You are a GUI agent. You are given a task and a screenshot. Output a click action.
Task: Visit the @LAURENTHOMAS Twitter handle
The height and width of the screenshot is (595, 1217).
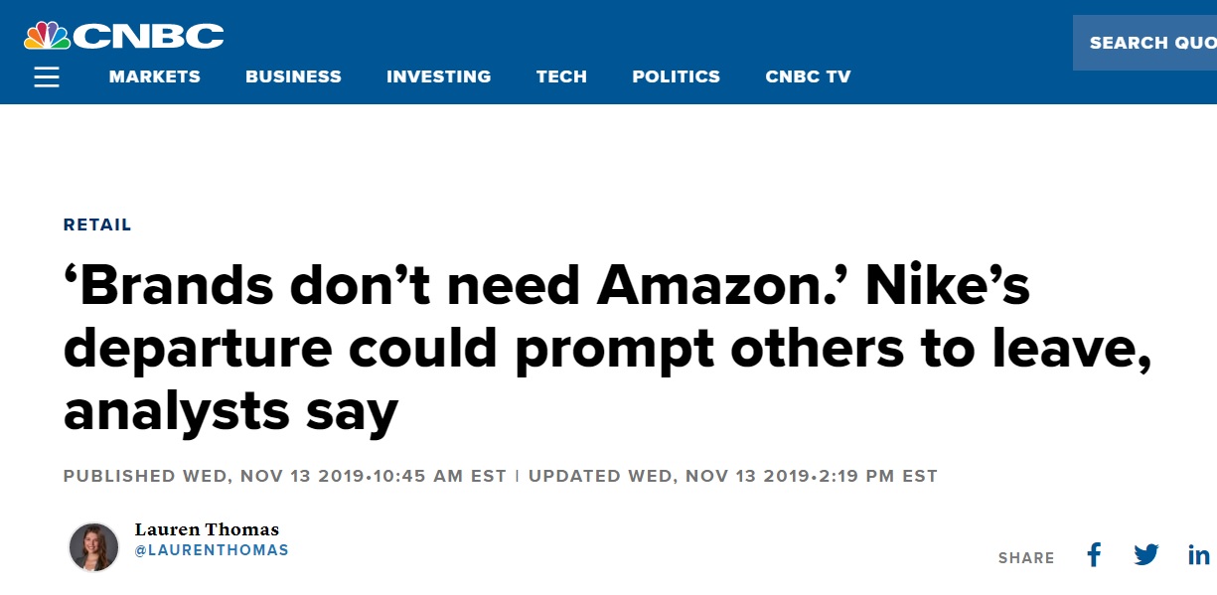[x=212, y=550]
